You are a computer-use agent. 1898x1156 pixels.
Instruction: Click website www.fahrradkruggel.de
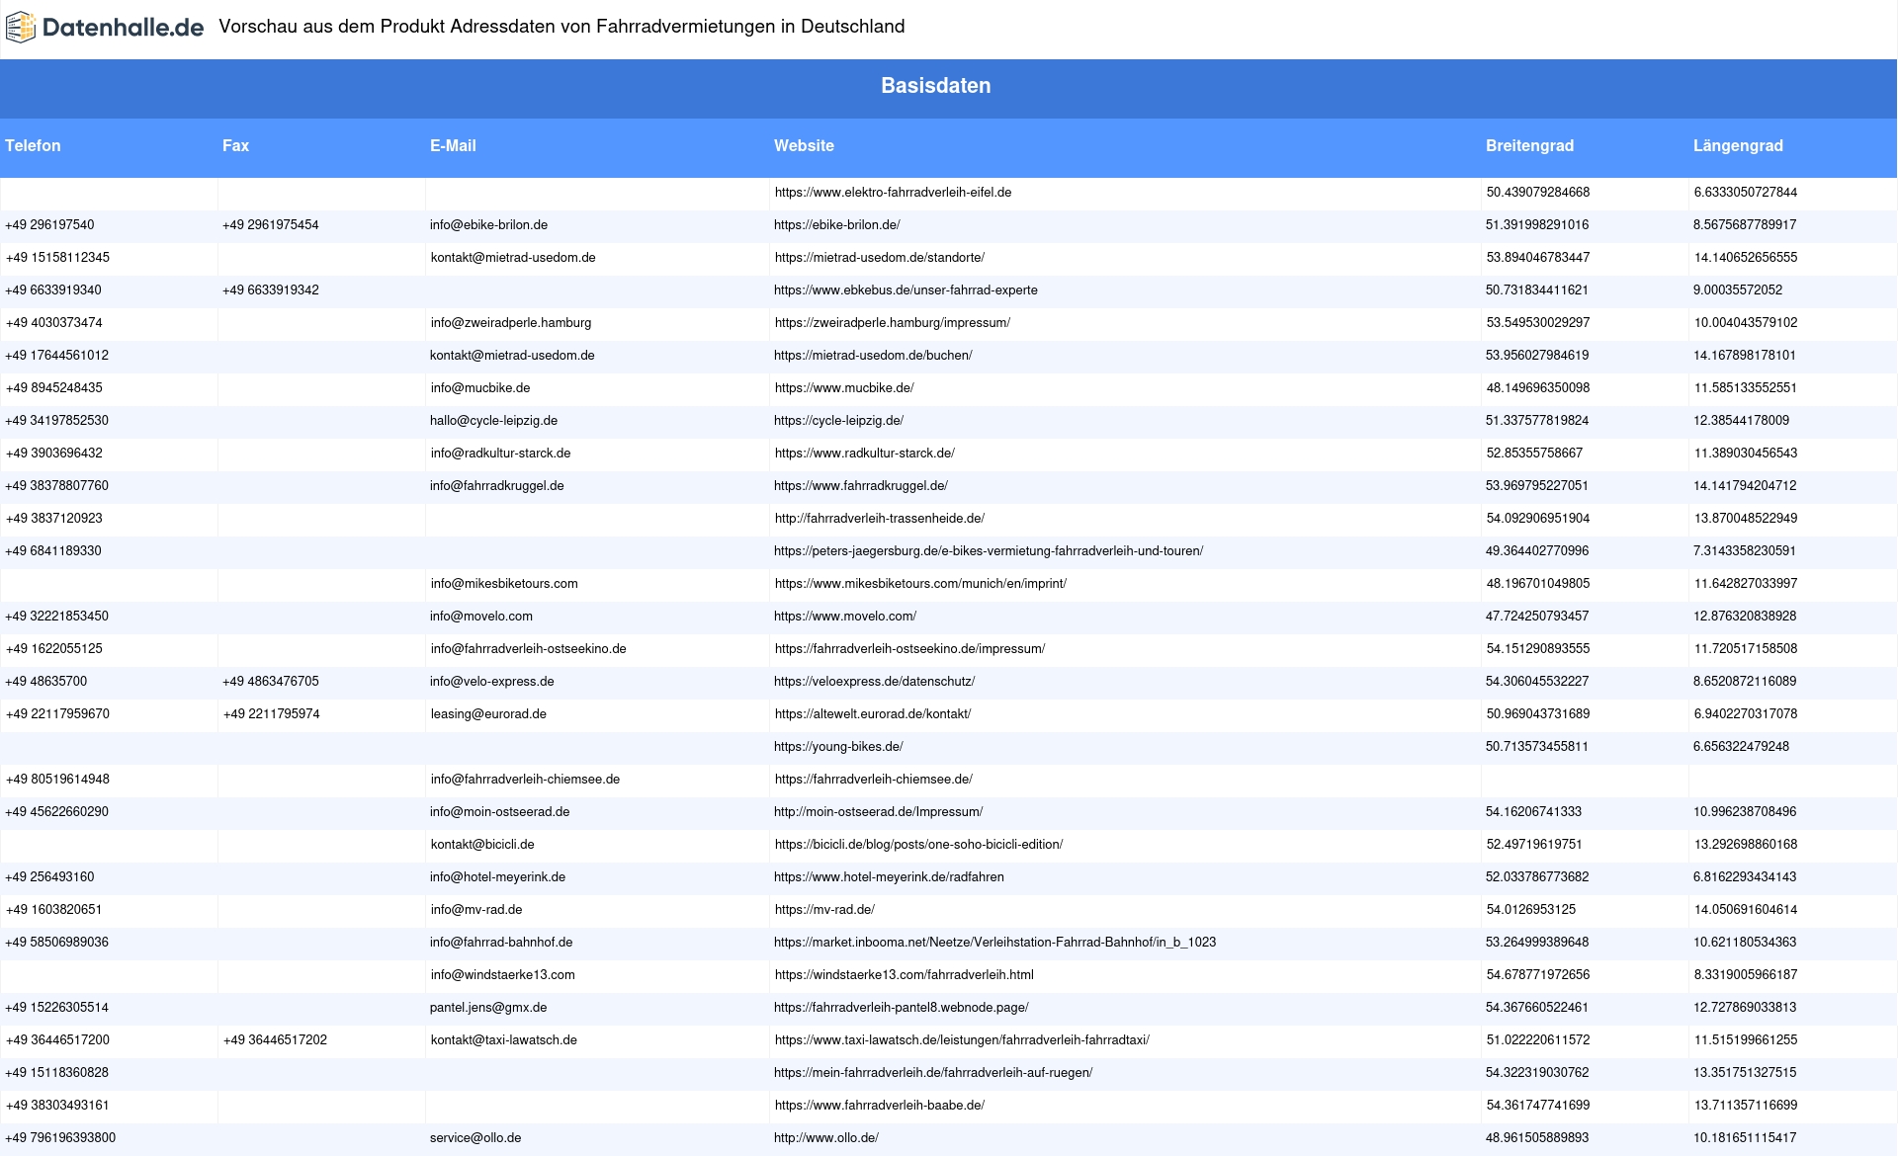[860, 486]
